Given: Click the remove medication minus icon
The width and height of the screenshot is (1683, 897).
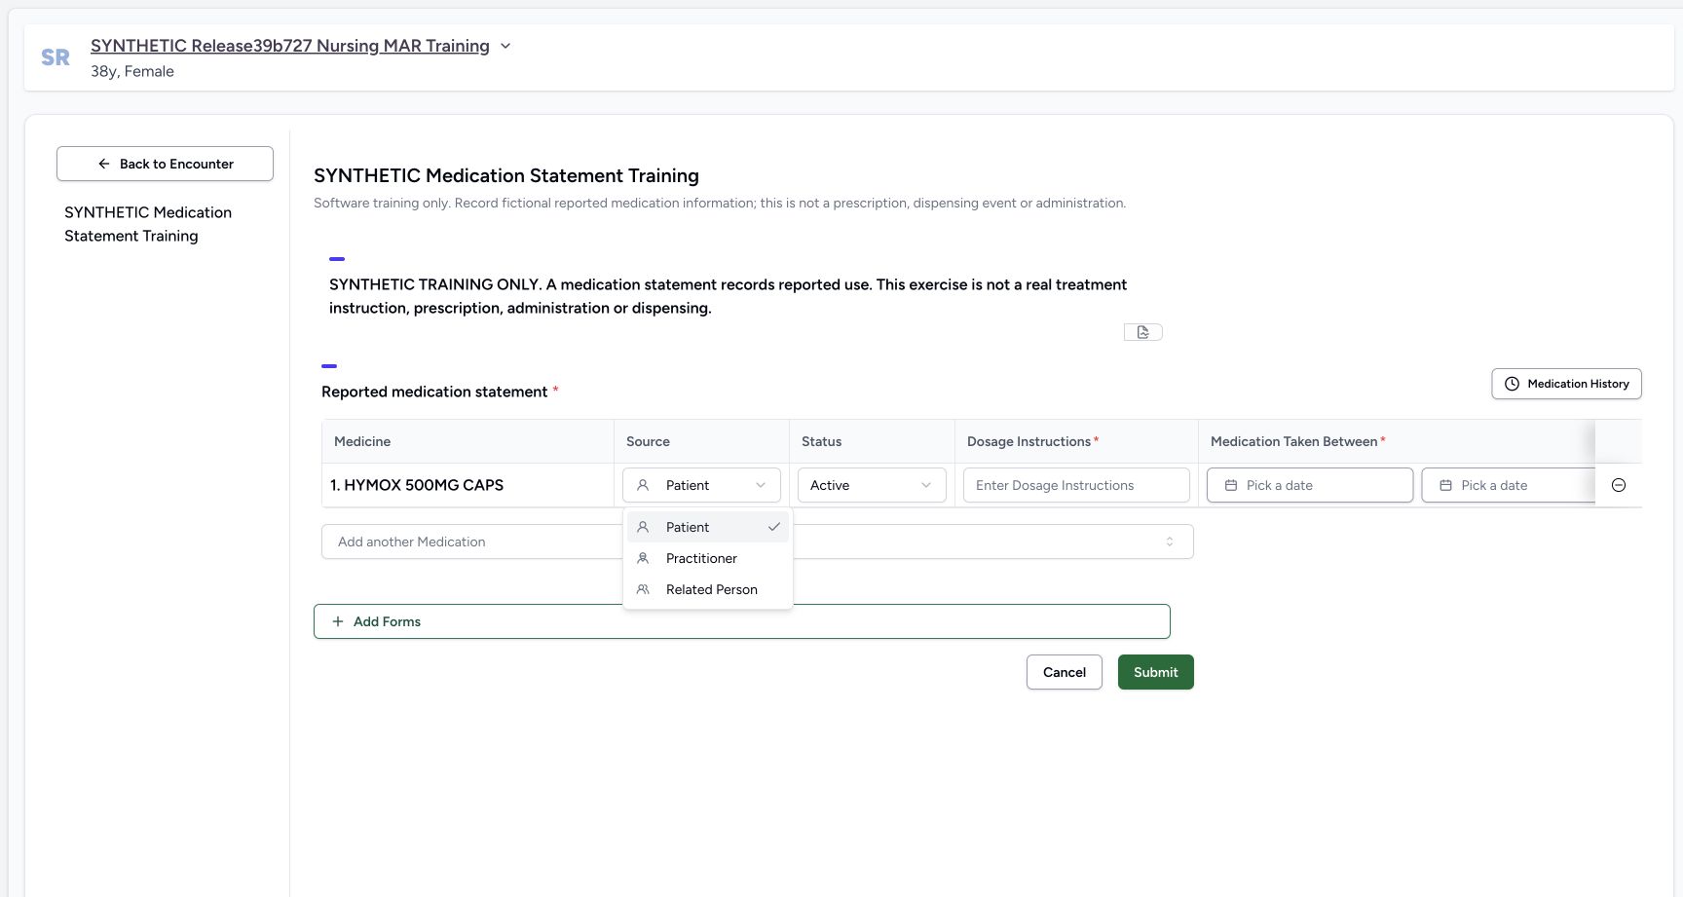Looking at the screenshot, I should 1618,485.
